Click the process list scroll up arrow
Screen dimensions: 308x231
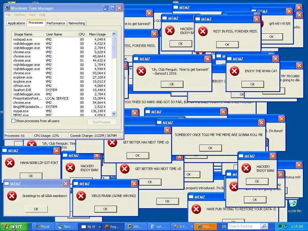coord(114,34)
